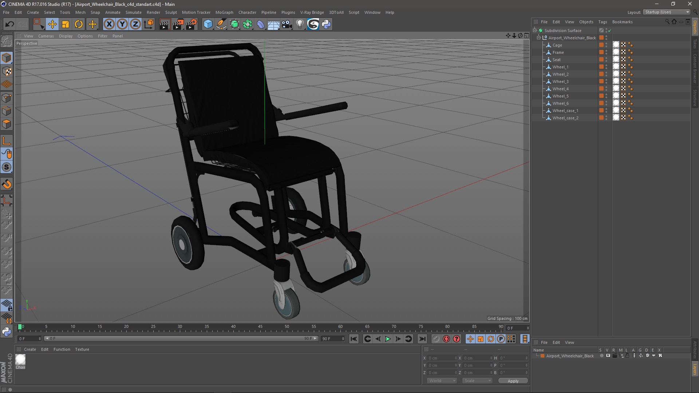Select the Rotate tool
The height and width of the screenshot is (393, 699).
[79, 24]
